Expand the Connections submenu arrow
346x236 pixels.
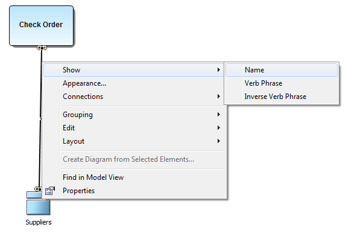coord(219,97)
